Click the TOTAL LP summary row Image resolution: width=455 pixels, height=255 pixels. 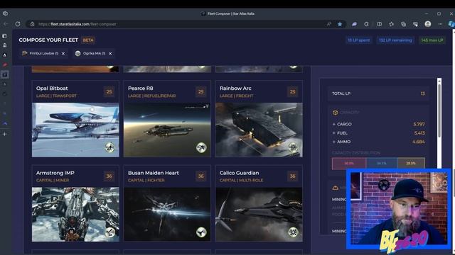point(378,93)
